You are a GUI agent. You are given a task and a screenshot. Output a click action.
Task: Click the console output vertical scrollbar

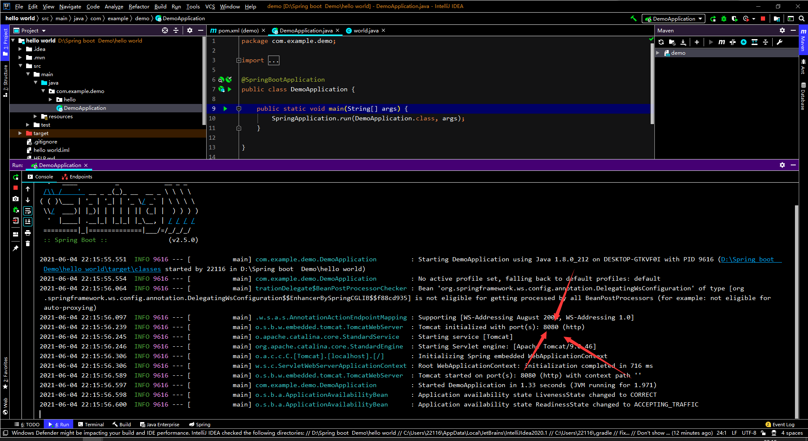pos(796,311)
